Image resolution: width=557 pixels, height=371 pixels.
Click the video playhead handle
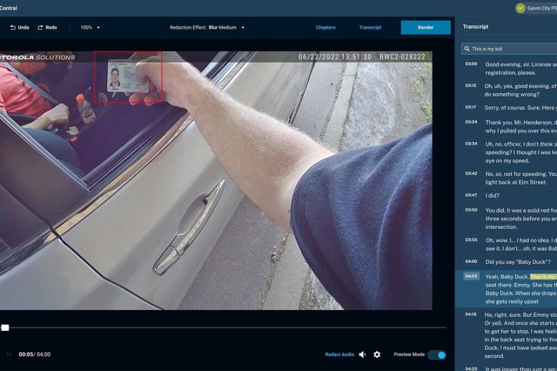(5, 327)
